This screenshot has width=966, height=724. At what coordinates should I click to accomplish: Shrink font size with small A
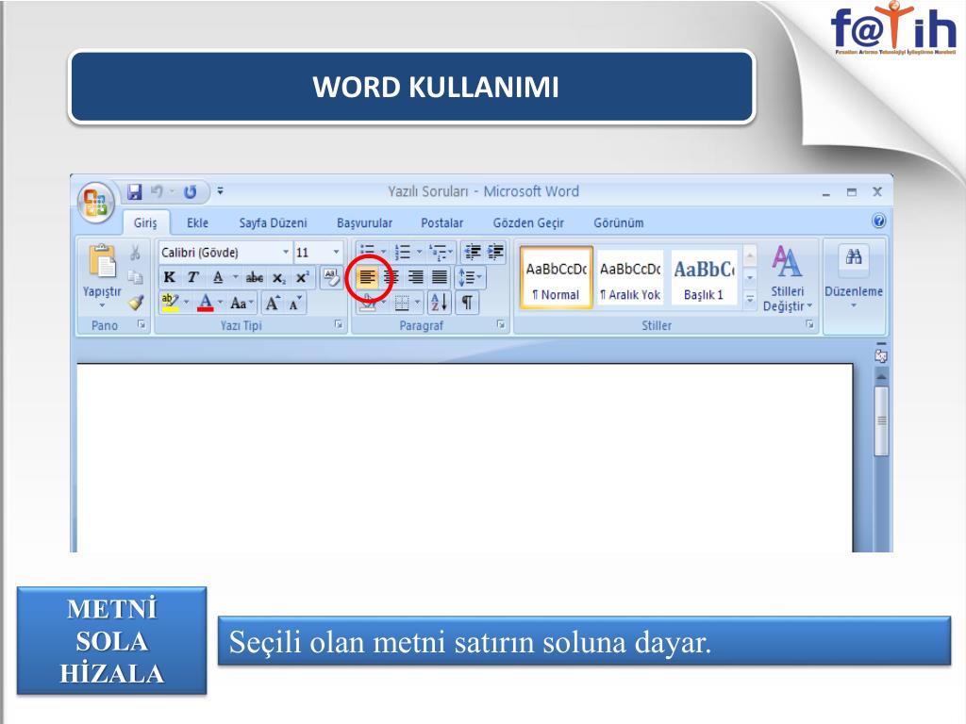295,303
